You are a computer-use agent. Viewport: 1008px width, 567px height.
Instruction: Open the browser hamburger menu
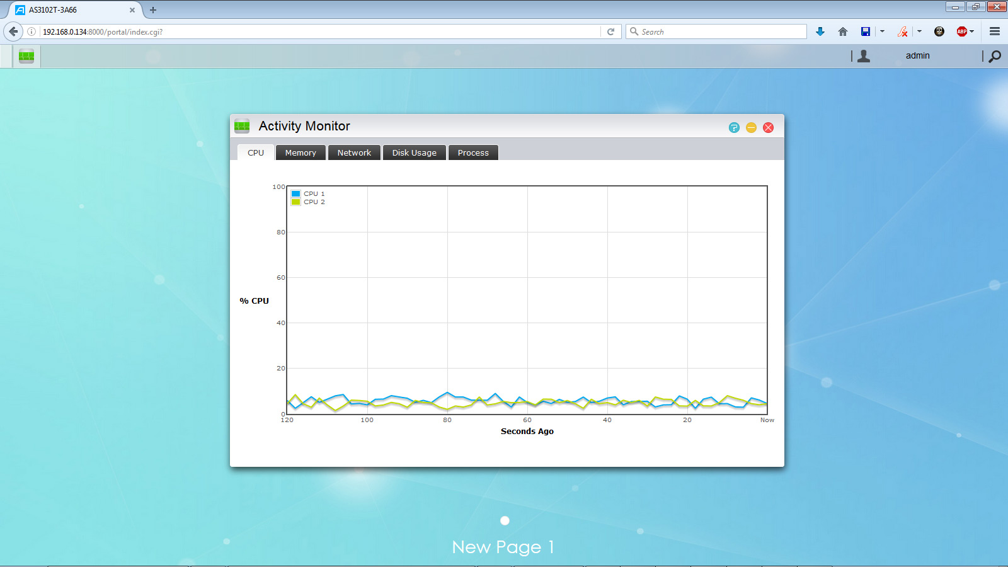995,31
